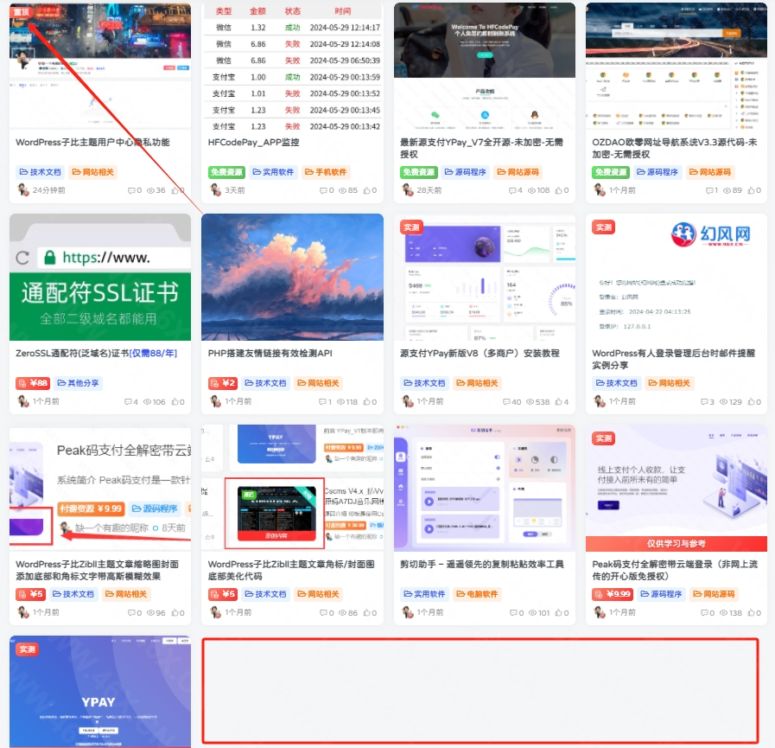Open 技术文档 tag on WordPress用户中心隐私功能 card

[x=40, y=172]
